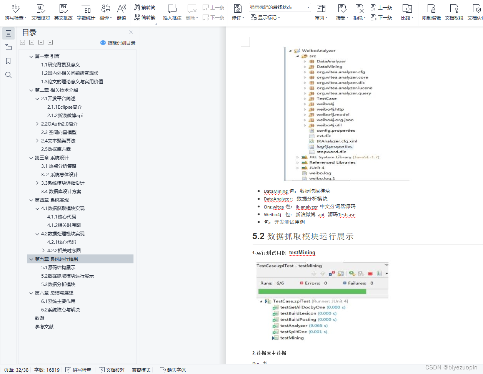Screen dimensions: 483x374
Task: Collapse 2.1开发平台简述 node
Action: click(x=37, y=99)
